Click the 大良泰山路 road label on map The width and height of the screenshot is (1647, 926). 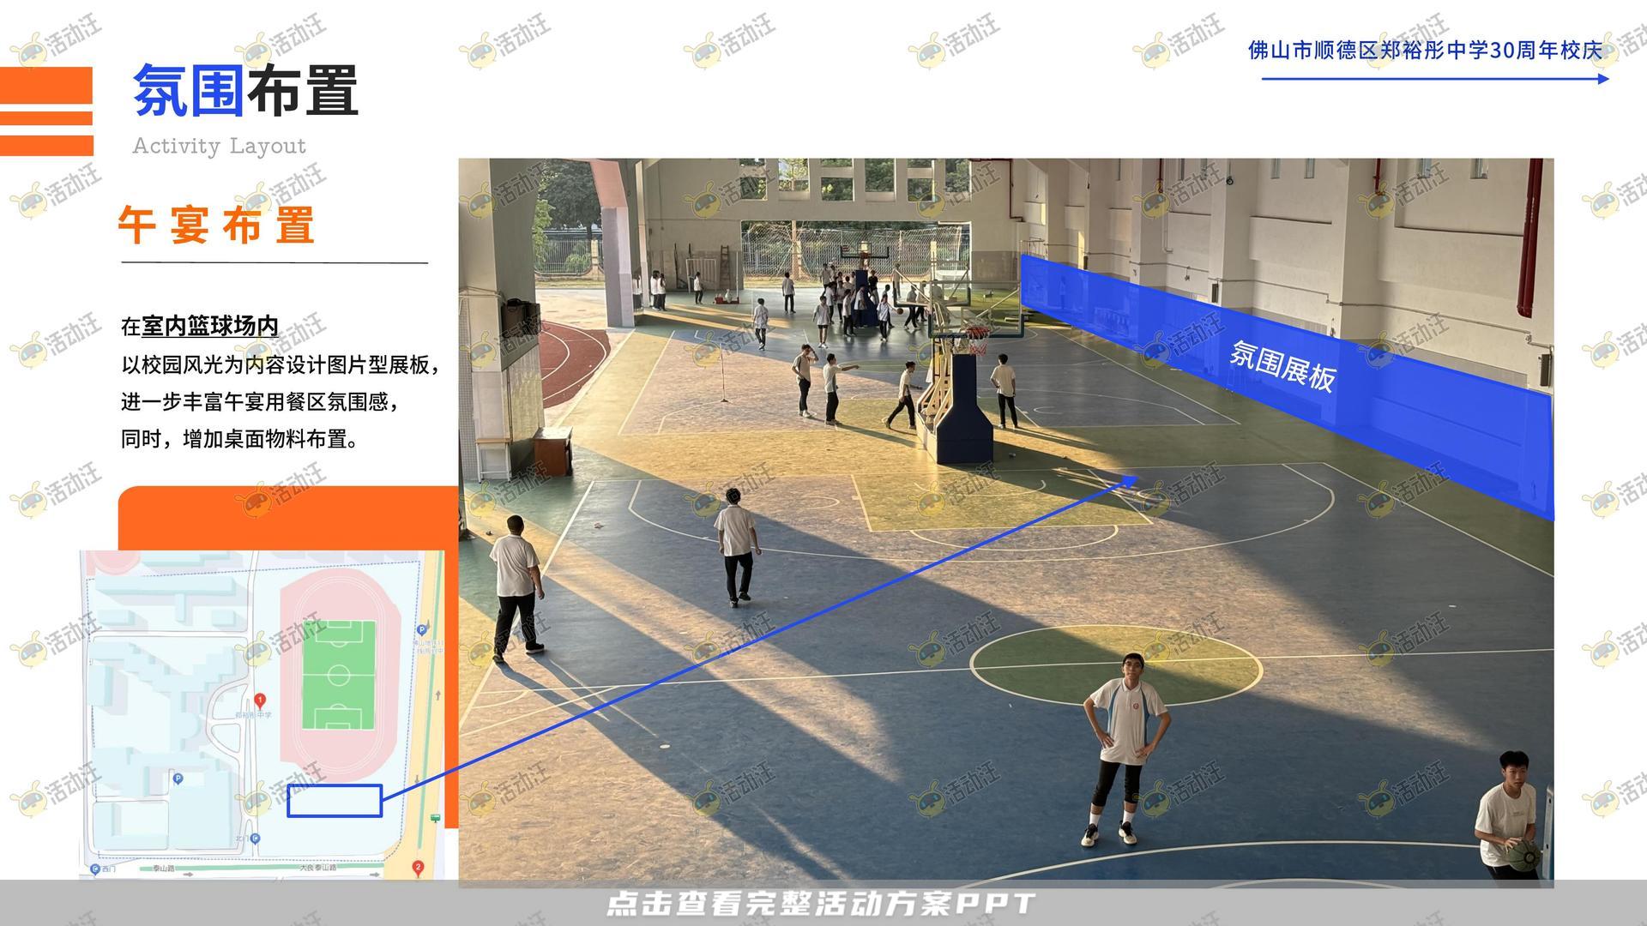[317, 868]
